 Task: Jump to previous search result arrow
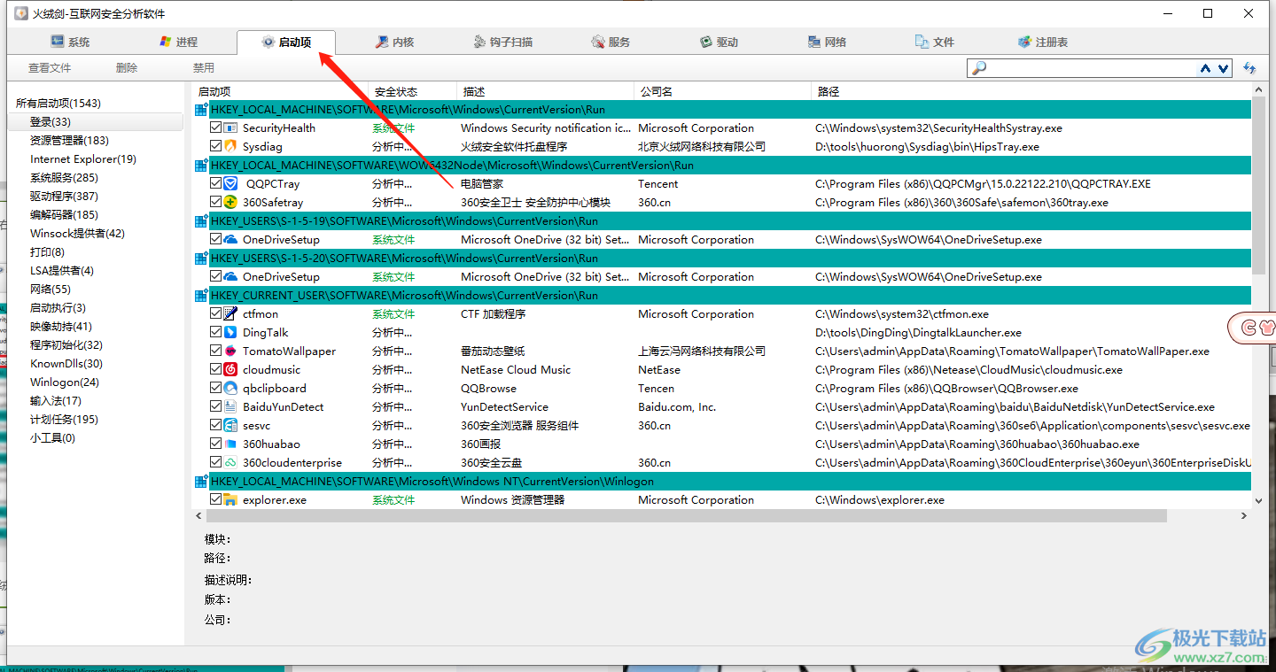(x=1206, y=68)
